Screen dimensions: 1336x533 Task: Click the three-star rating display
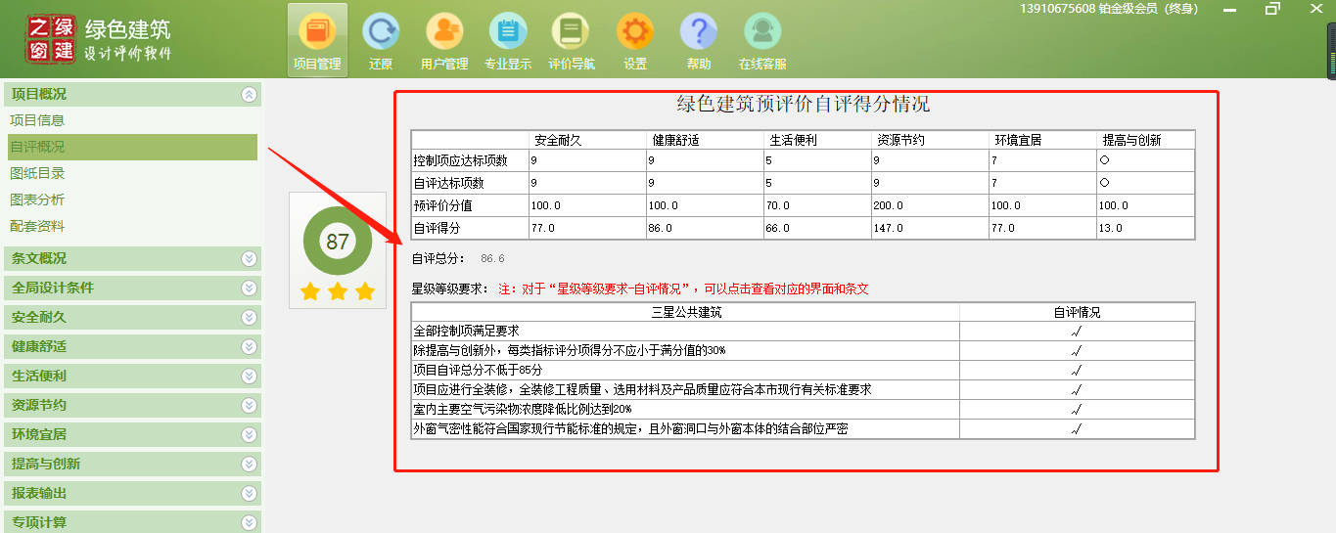(x=338, y=291)
